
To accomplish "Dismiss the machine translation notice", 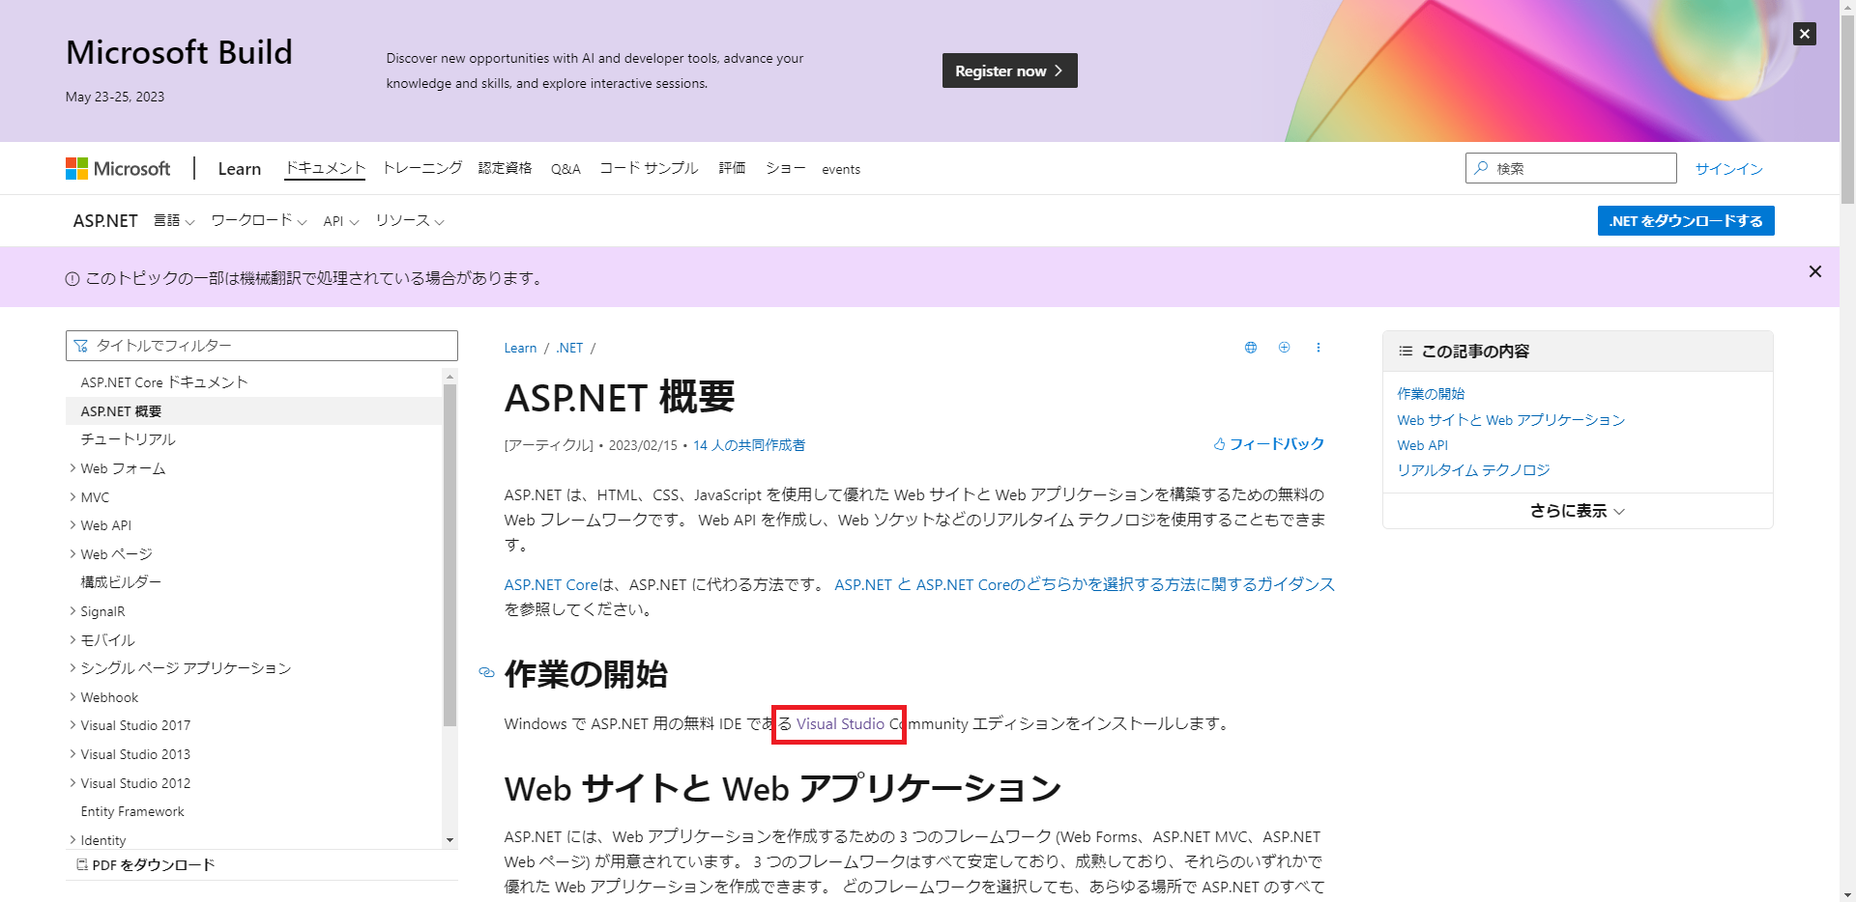I will tap(1814, 271).
